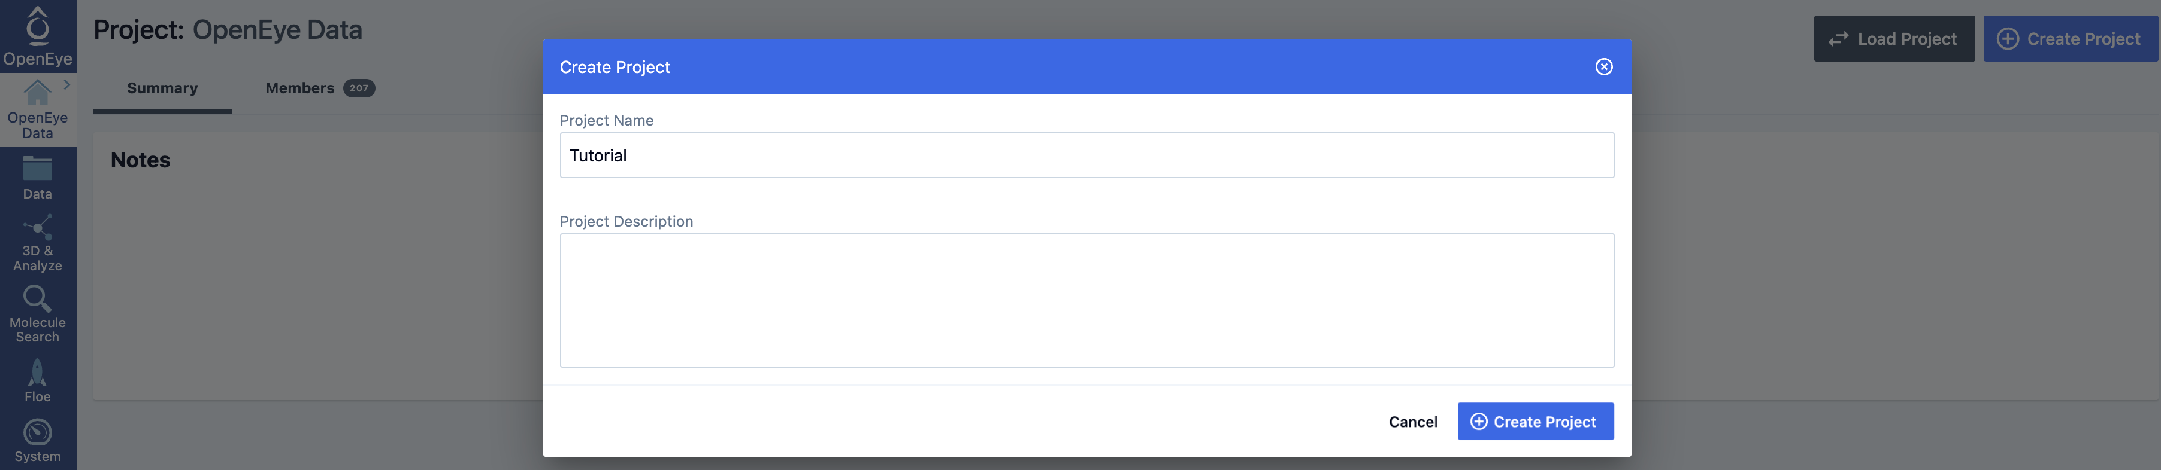Open Molecule Search magnifier icon
The height and width of the screenshot is (470, 2161).
coord(37,298)
